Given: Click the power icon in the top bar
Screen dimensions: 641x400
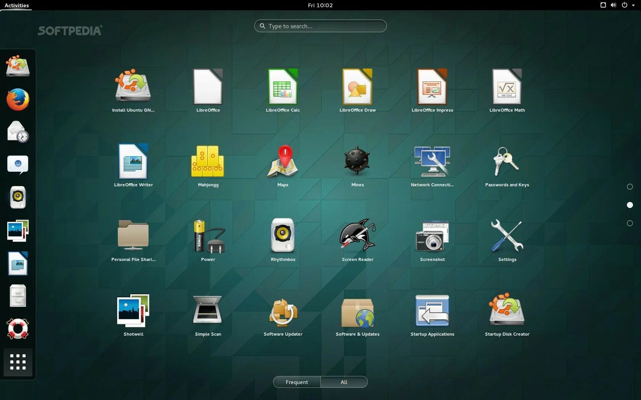Looking at the screenshot, I should point(625,5).
